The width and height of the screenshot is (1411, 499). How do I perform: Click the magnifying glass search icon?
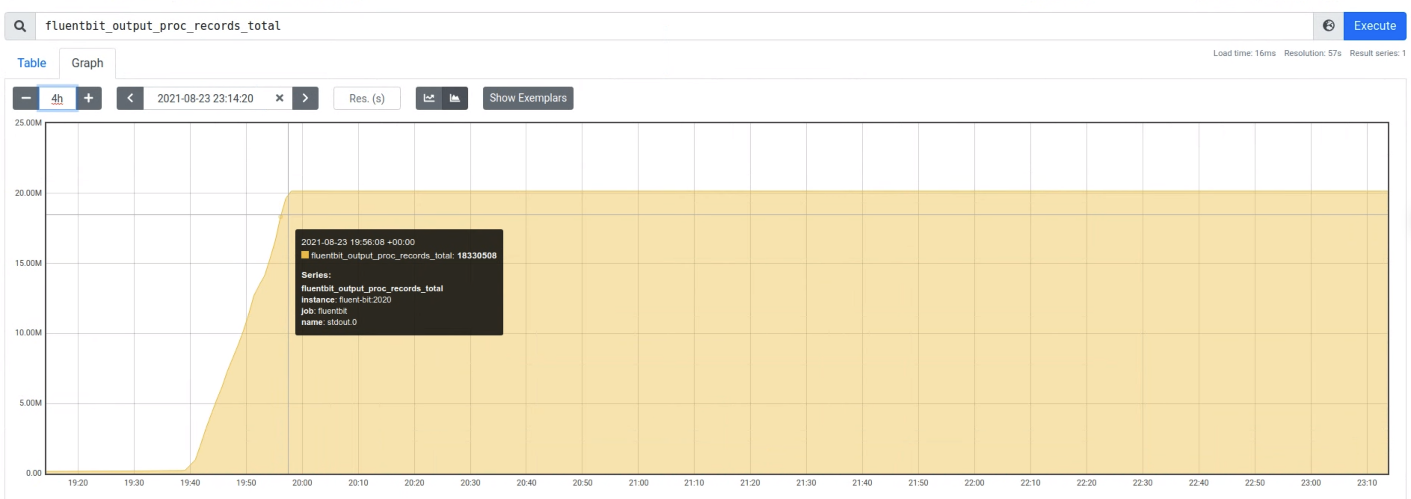pyautogui.click(x=20, y=26)
